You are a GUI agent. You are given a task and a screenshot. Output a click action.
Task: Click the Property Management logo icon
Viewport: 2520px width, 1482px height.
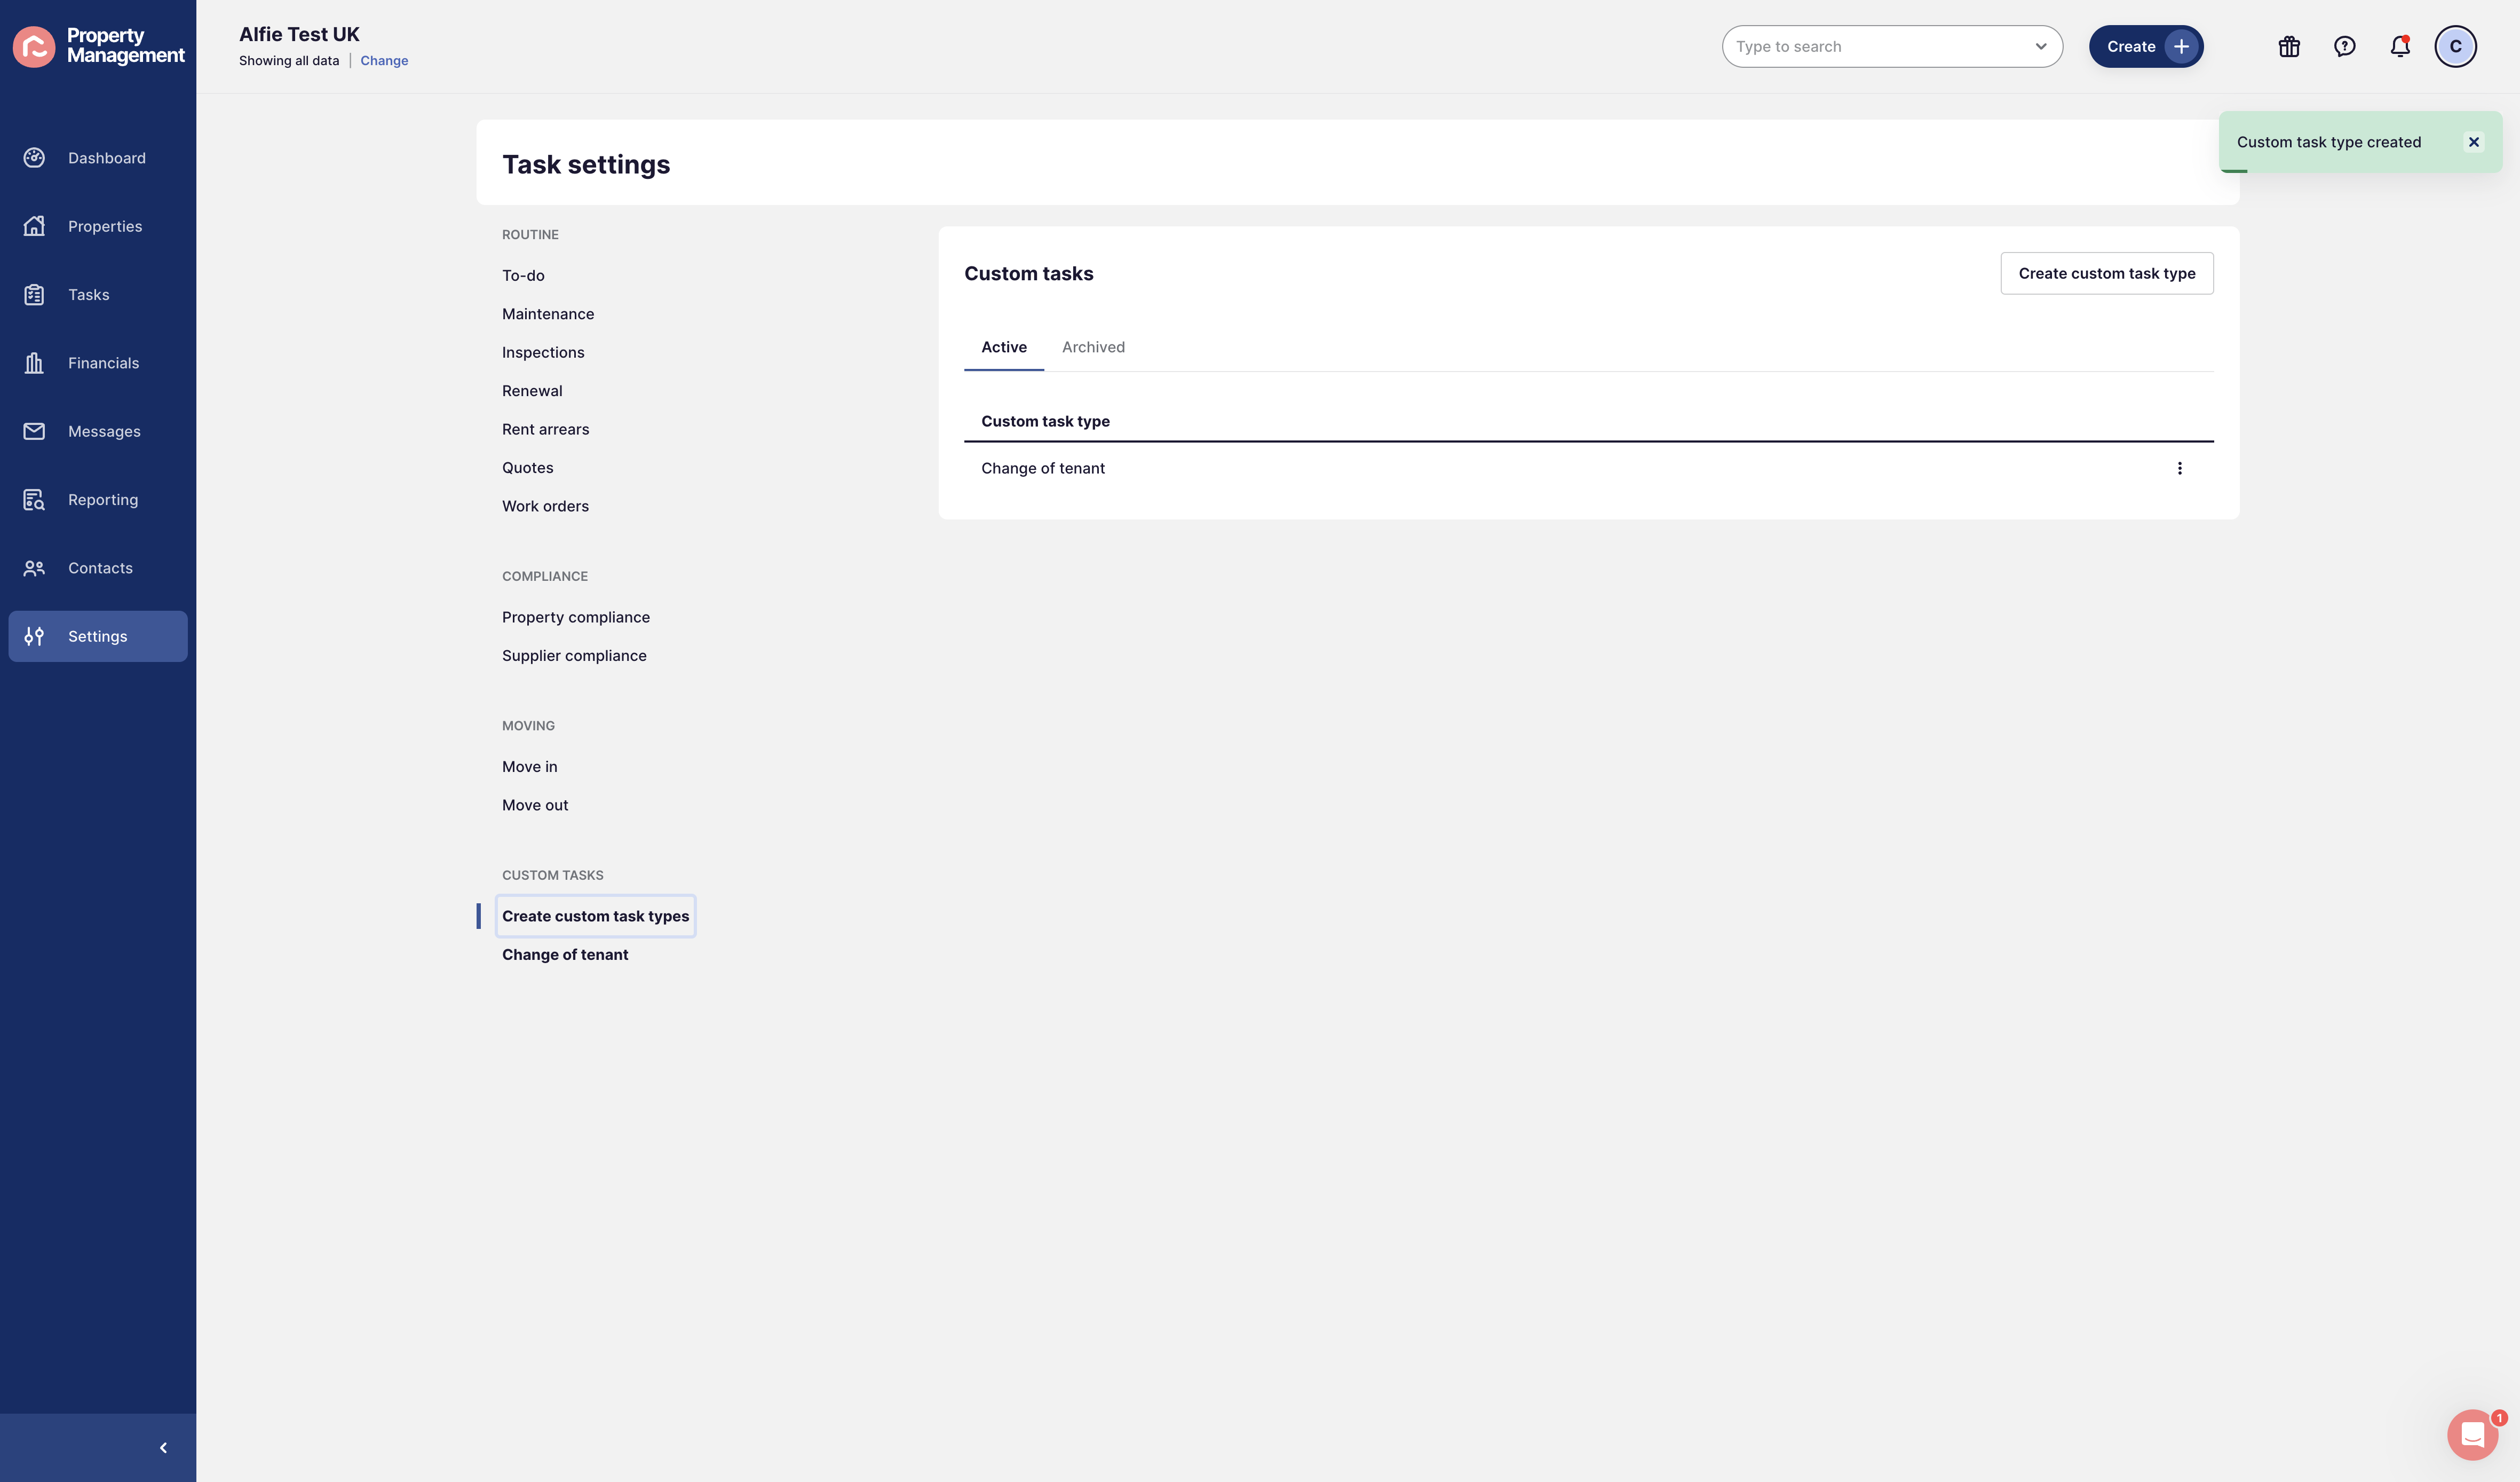pos(34,46)
